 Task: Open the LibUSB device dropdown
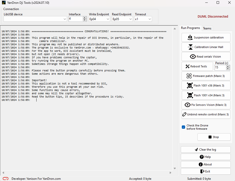[x=65, y=19]
